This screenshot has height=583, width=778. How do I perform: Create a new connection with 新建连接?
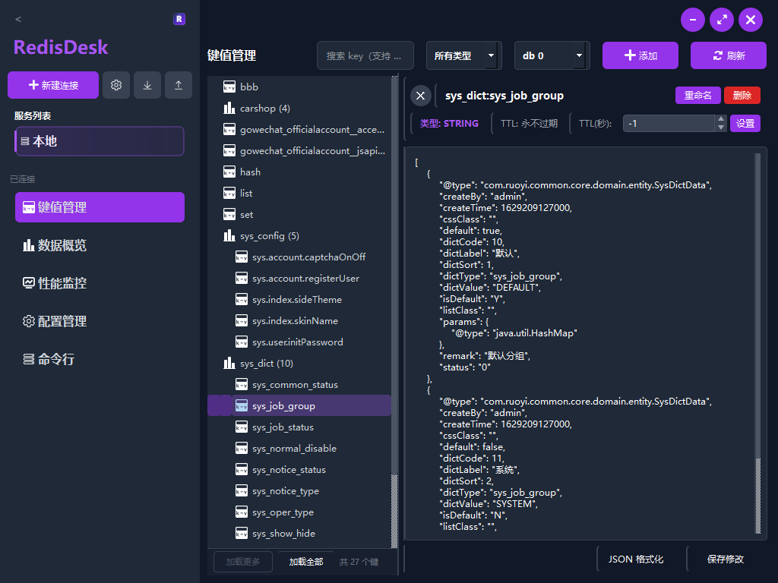pyautogui.click(x=53, y=85)
